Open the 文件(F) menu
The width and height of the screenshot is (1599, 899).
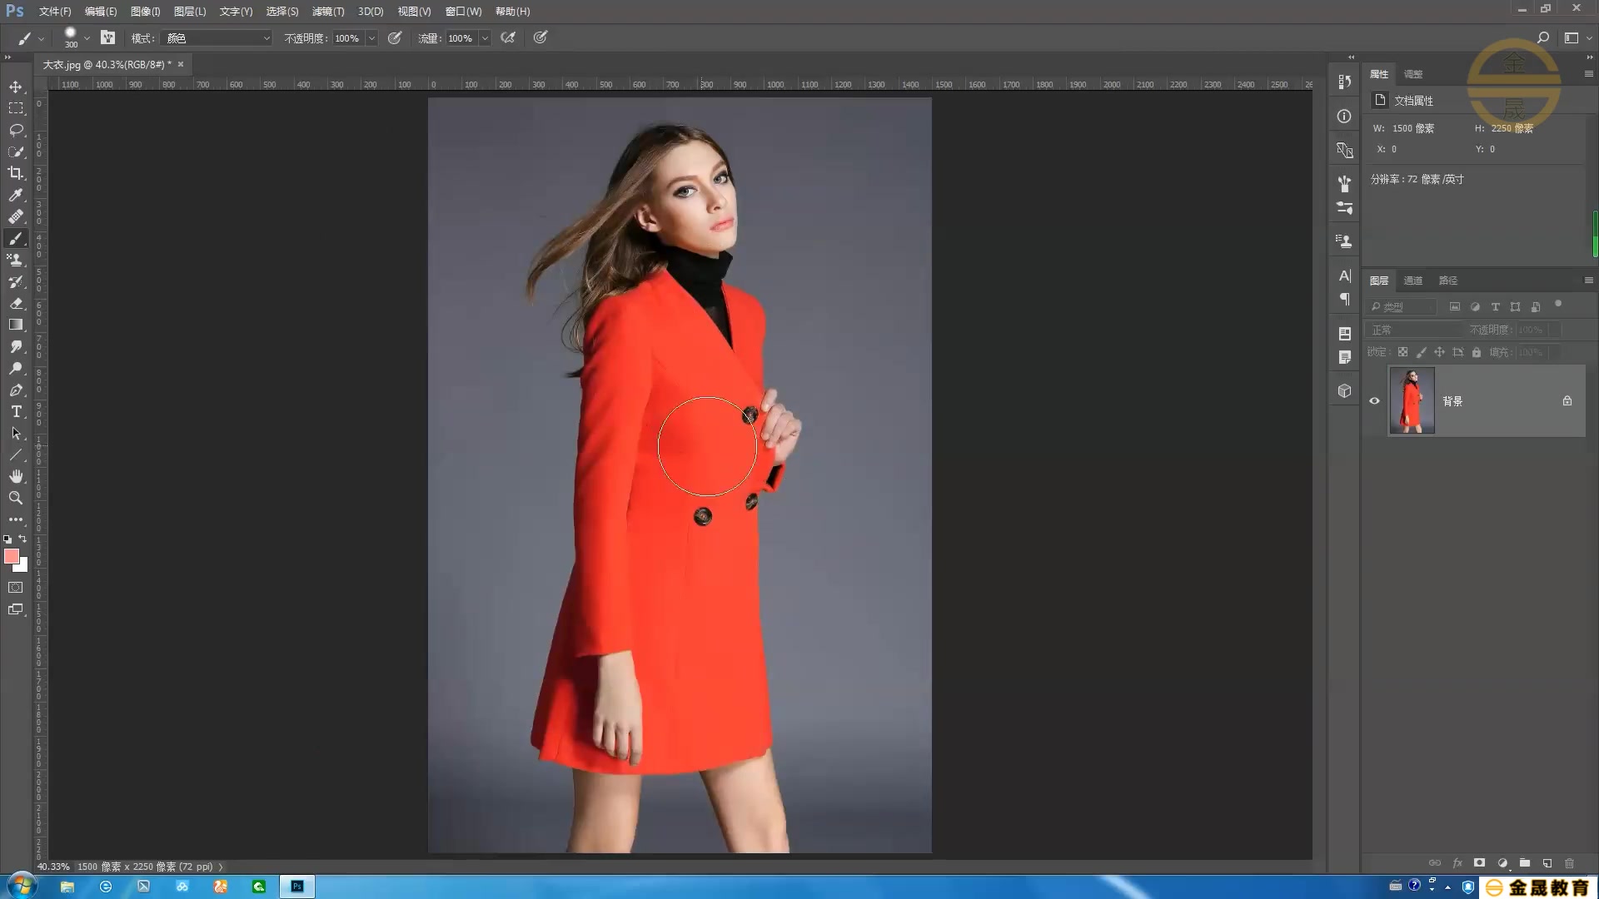point(55,12)
